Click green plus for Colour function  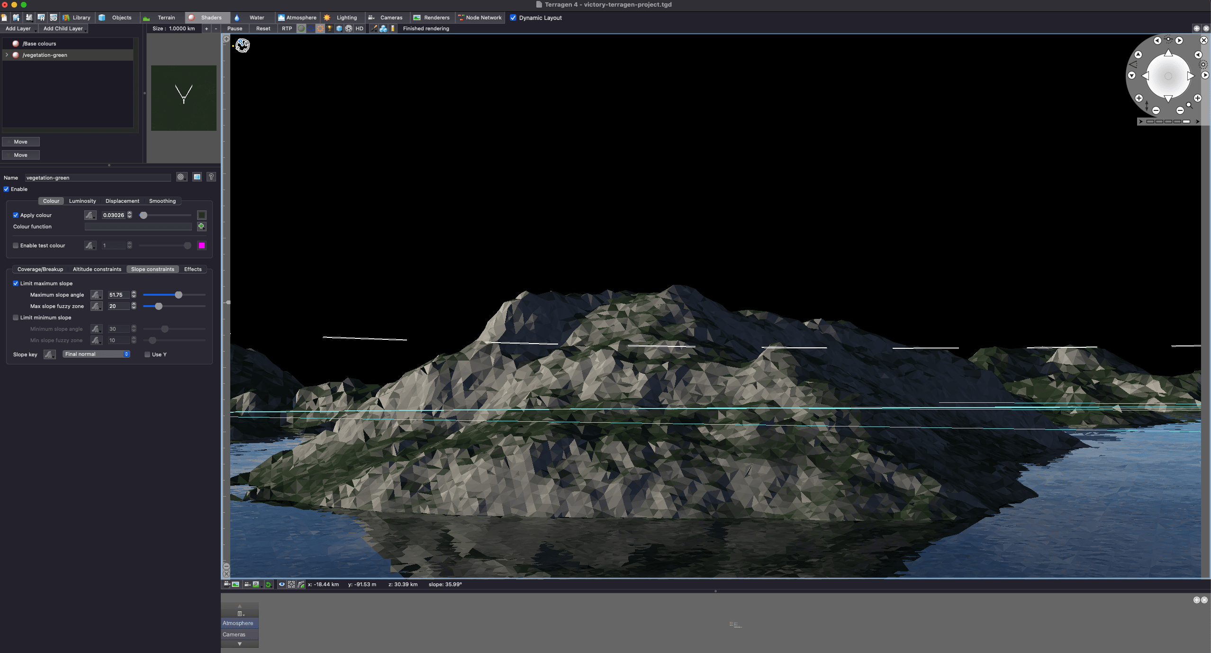tap(201, 227)
